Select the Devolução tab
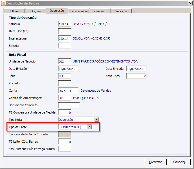The height and width of the screenshot is (169, 194). tap(57, 11)
